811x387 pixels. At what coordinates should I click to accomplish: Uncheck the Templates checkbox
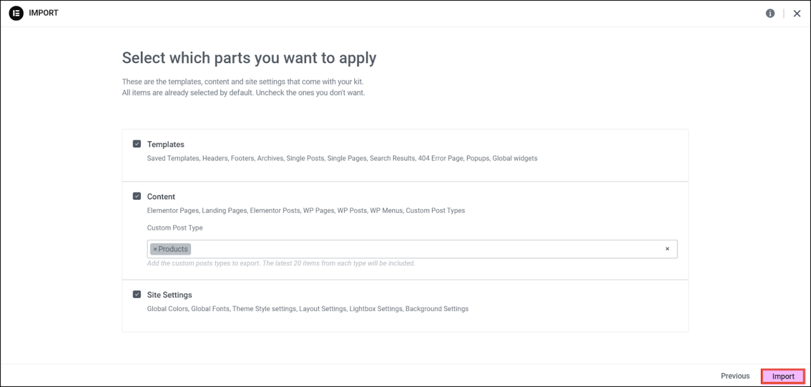tap(137, 144)
